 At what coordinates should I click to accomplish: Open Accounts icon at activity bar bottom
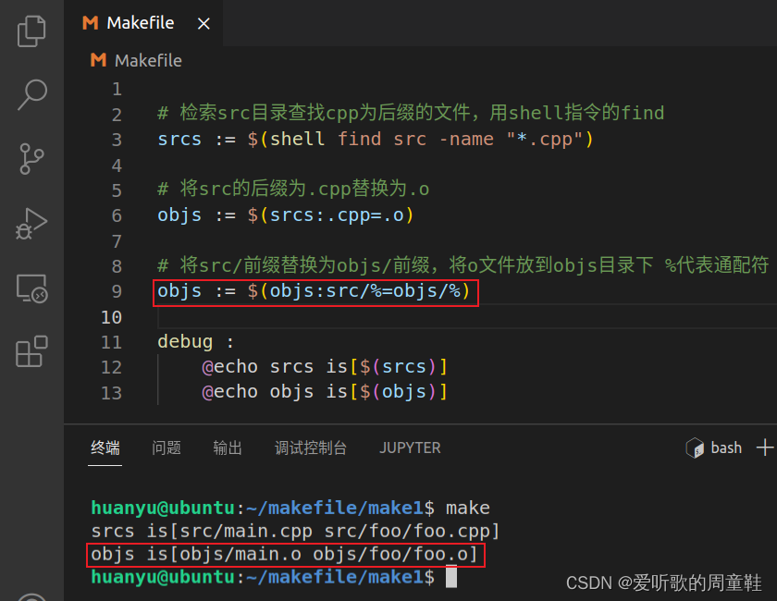pyautogui.click(x=31, y=596)
